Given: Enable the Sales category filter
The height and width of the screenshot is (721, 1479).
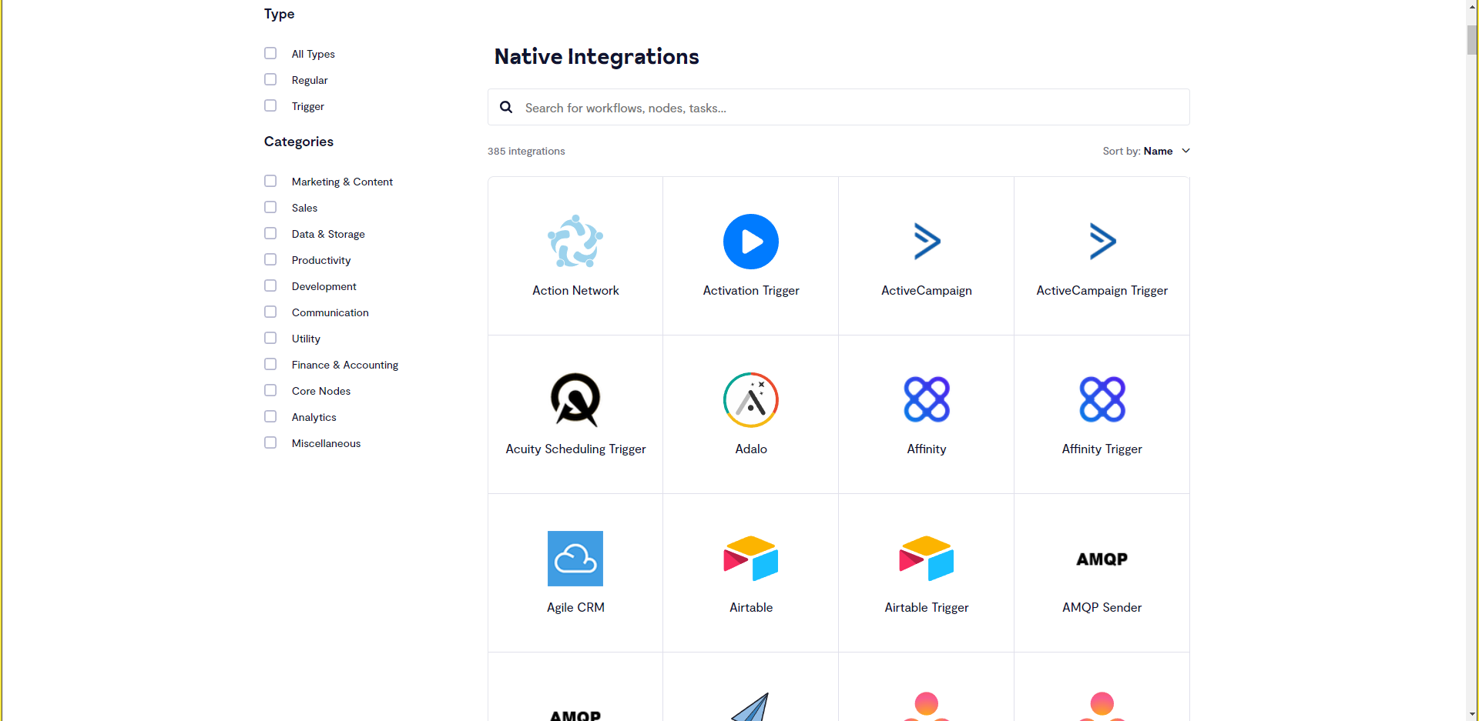Looking at the screenshot, I should click(270, 207).
